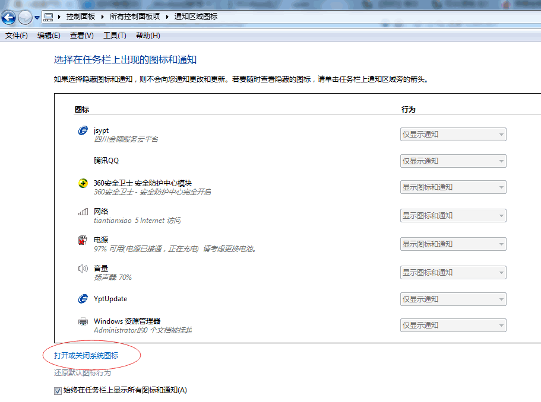The image size is (541, 402).
Task: Navigate to 控制面板 in breadcrumb
Action: pyautogui.click(x=80, y=17)
